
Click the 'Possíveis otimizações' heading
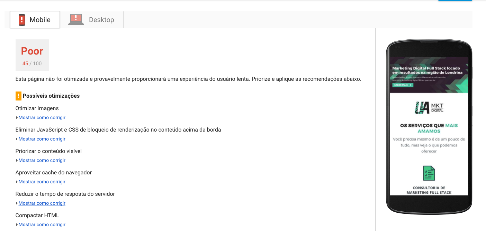pyautogui.click(x=51, y=96)
